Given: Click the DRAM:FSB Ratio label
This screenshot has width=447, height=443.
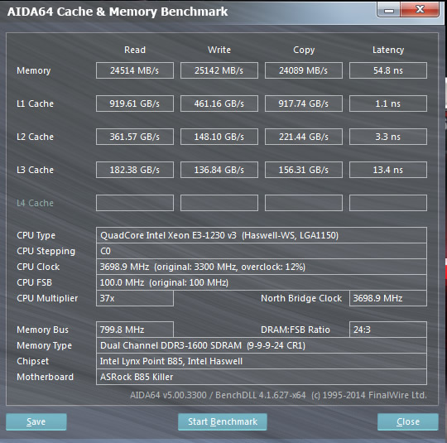Looking at the screenshot, I should point(295,330).
